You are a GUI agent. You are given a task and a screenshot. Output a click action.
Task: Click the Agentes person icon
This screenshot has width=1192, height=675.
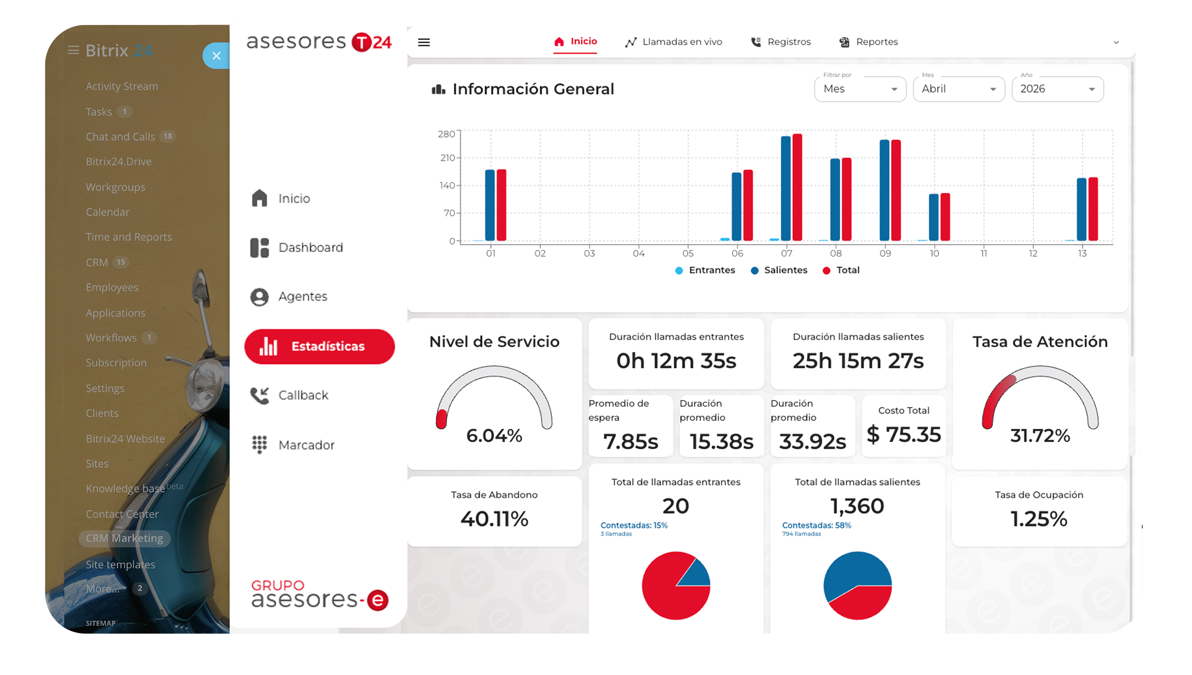[259, 297]
